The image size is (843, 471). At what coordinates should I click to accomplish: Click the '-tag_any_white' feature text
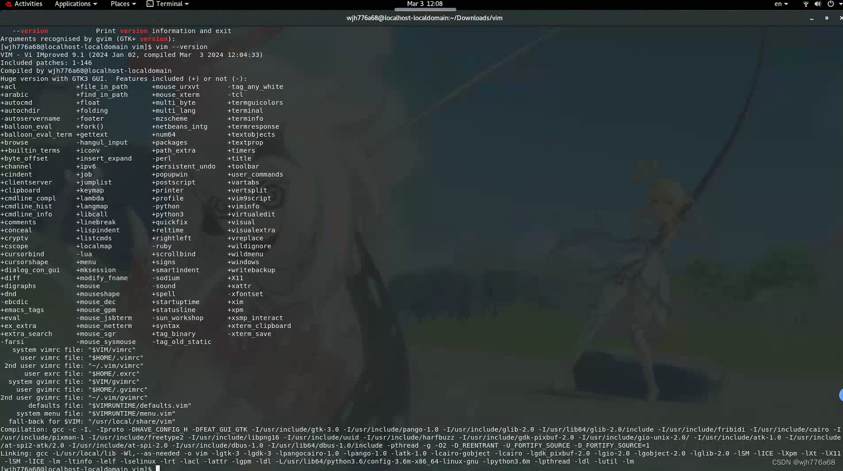pyautogui.click(x=255, y=87)
